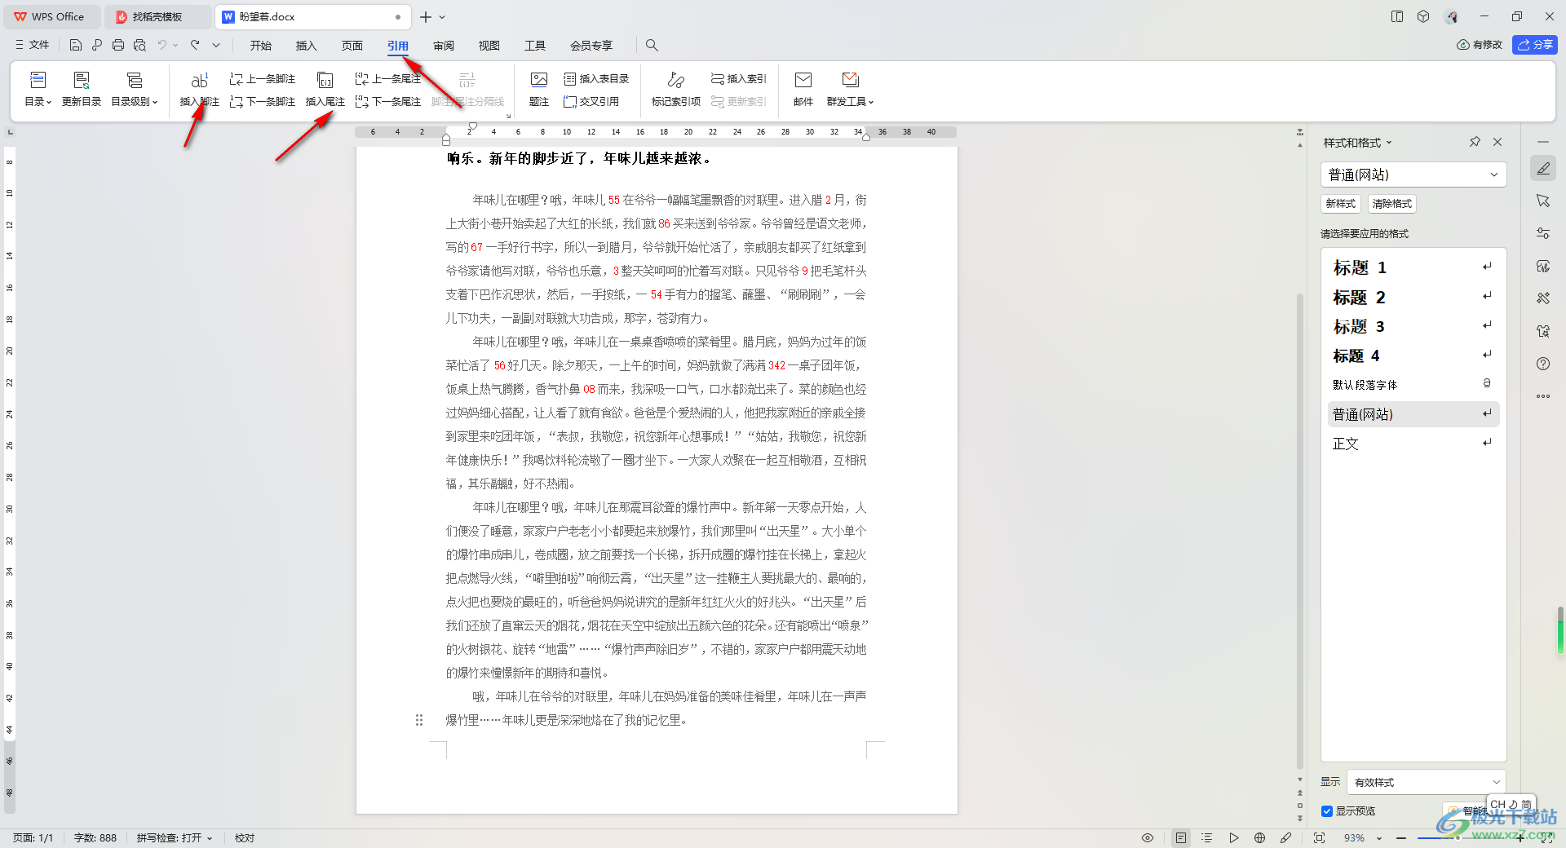Apply the 标题 1 style

1413,267
